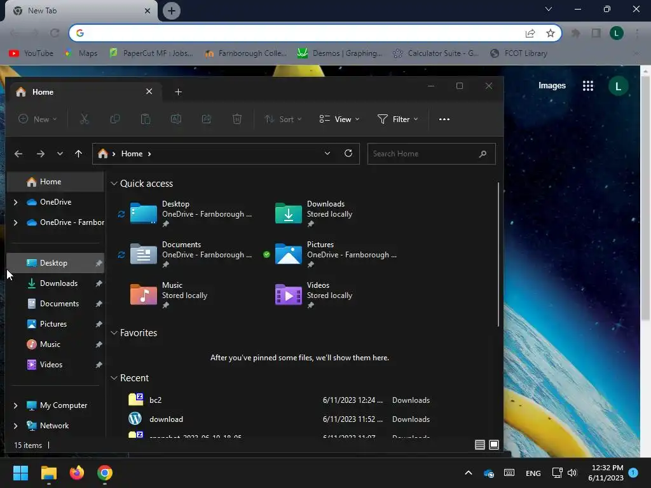Select Home in navigation pane

click(x=56, y=182)
